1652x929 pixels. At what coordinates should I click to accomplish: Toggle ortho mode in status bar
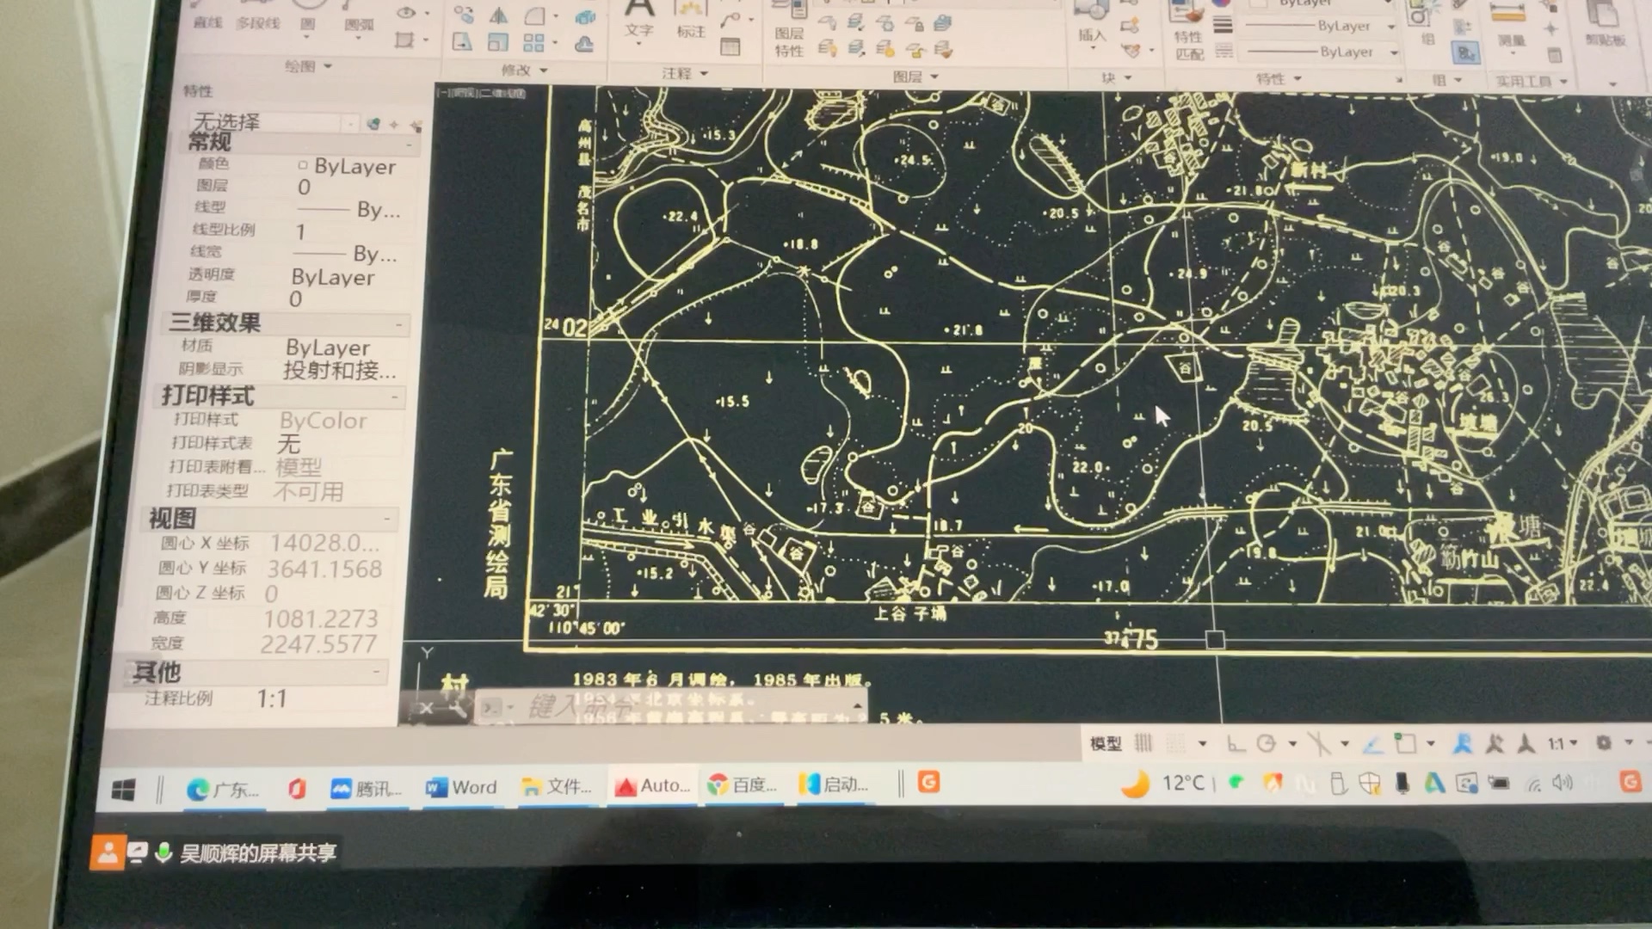1235,743
